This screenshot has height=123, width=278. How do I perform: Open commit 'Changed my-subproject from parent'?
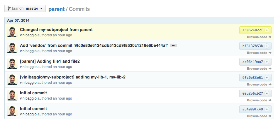point(56,30)
